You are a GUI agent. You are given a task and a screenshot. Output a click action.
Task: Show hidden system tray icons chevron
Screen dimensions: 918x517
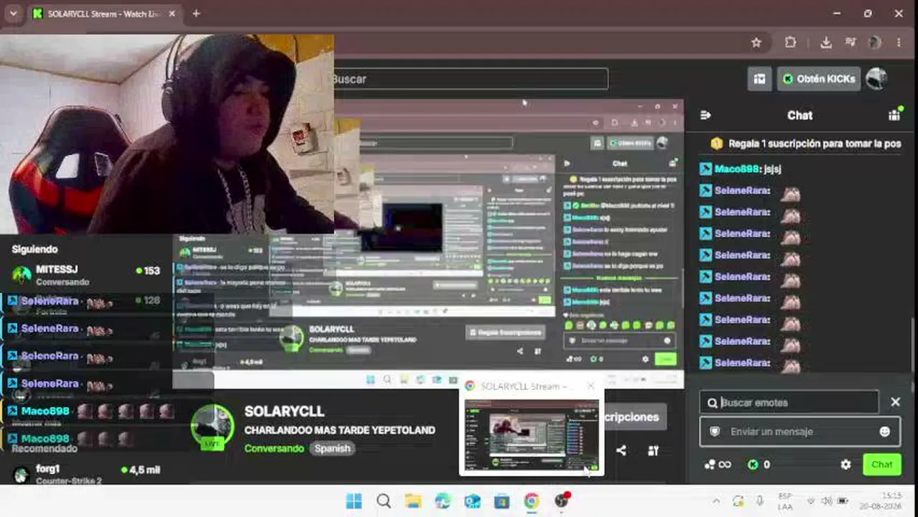pyautogui.click(x=715, y=501)
